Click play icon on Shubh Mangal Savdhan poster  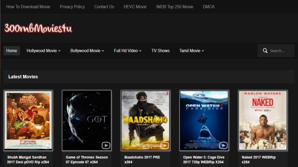pyautogui.click(x=47, y=145)
